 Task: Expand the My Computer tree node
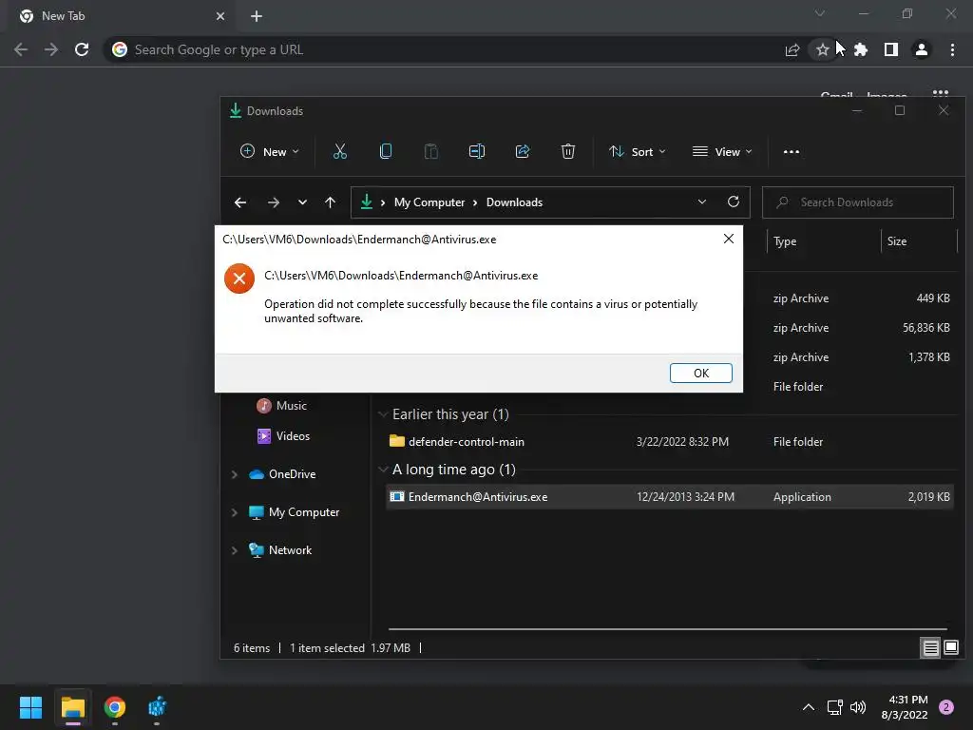click(235, 512)
